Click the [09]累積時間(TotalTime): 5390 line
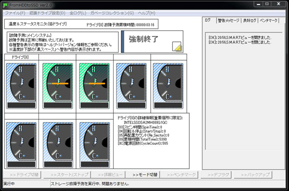 (x=142, y=139)
